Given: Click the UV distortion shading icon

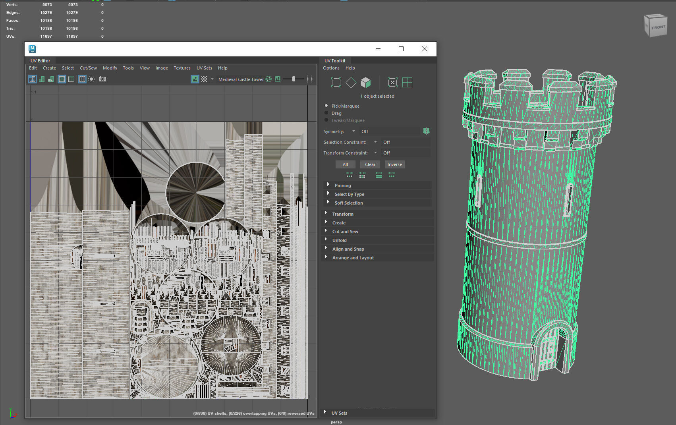Looking at the screenshot, I should click(x=51, y=79).
